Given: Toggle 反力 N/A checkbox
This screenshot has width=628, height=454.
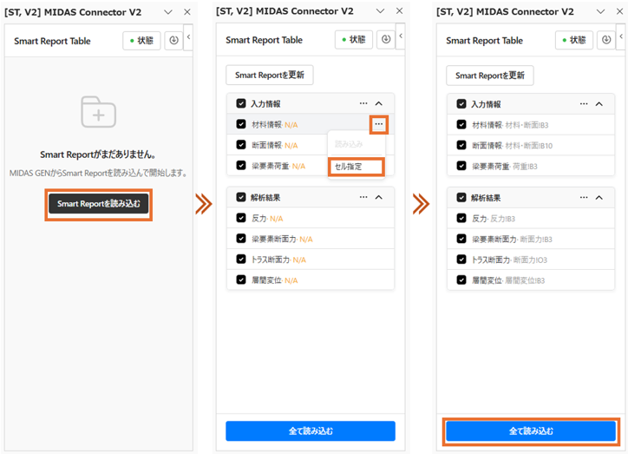Looking at the screenshot, I should point(241,218).
